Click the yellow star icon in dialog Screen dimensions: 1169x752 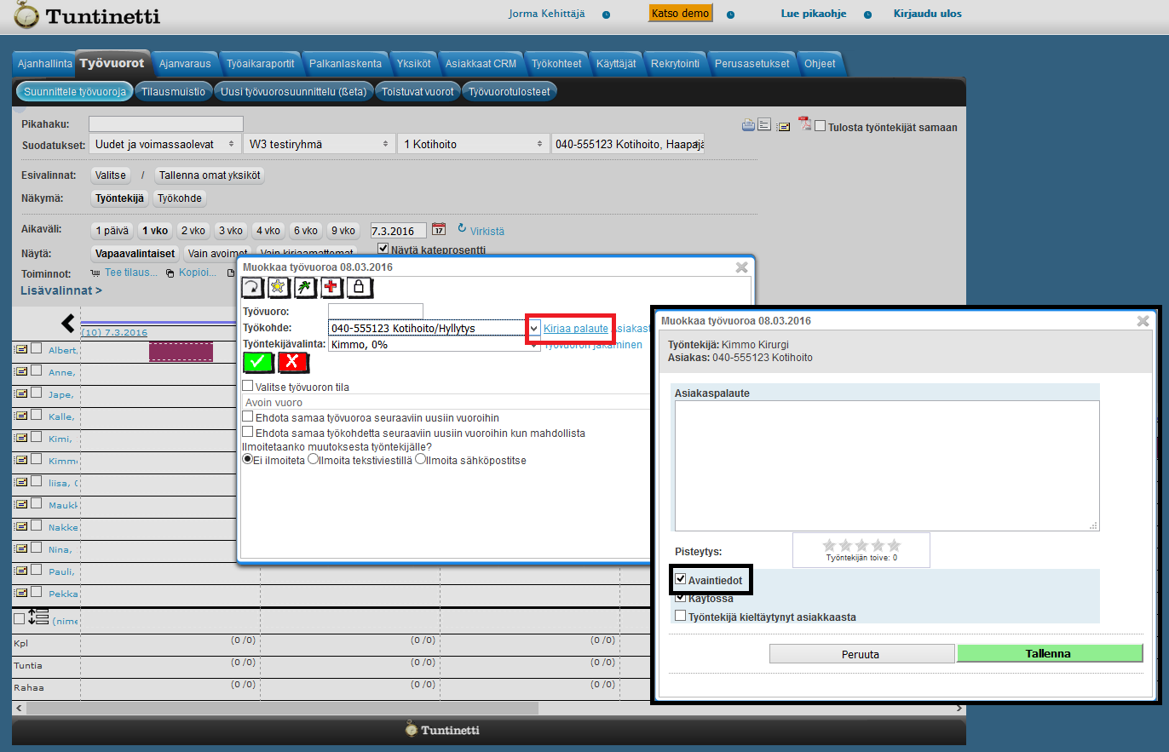277,288
